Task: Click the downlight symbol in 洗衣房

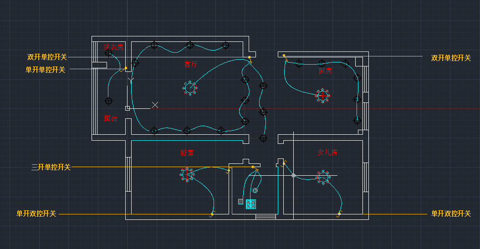Action: coord(108,53)
